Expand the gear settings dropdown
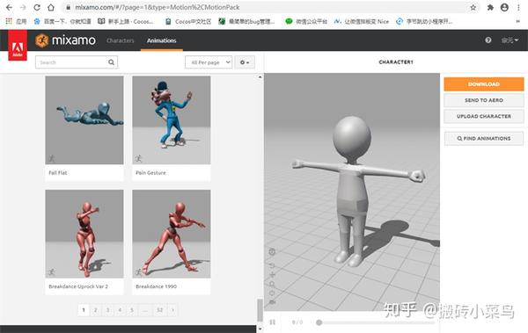This screenshot has height=333, width=528. [245, 62]
